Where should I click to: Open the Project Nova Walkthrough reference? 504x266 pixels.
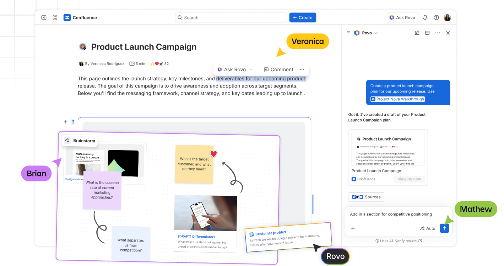398,99
